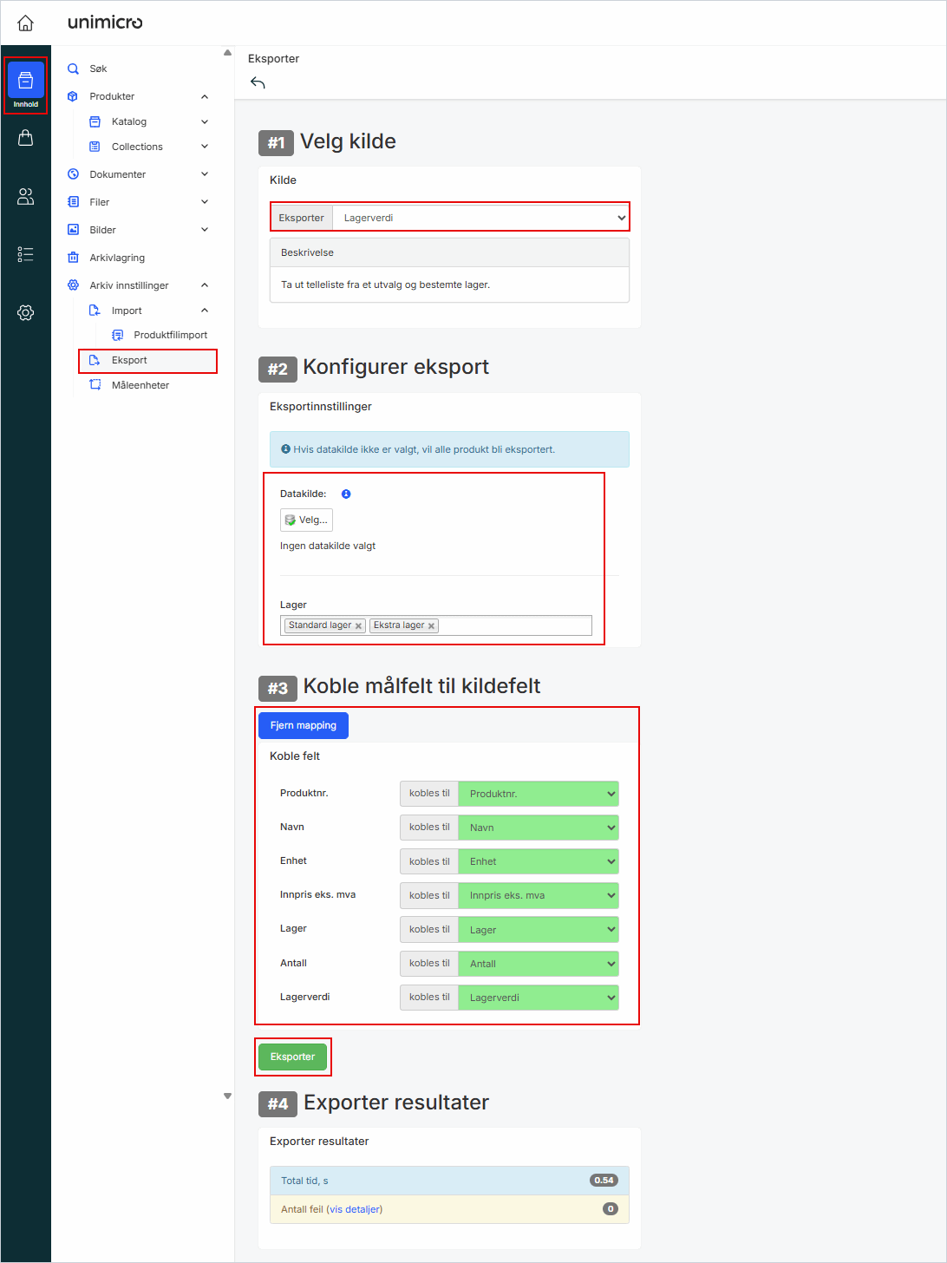Open the vis detaljer link
Viewport: 947px width, 1263px height.
pyautogui.click(x=354, y=1209)
